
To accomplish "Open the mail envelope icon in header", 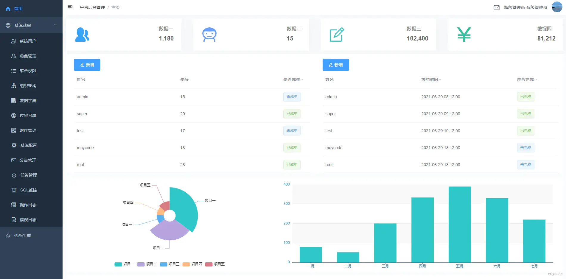I will click(x=497, y=7).
